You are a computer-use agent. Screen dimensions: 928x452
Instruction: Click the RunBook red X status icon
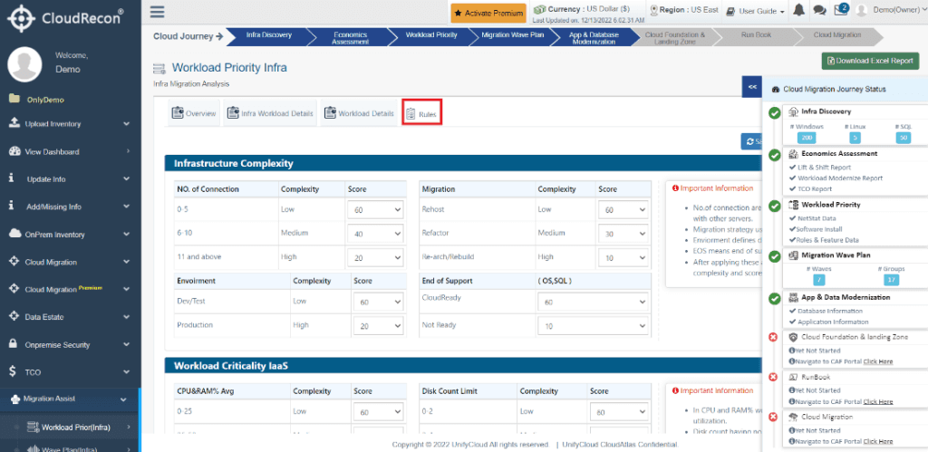[x=772, y=377]
